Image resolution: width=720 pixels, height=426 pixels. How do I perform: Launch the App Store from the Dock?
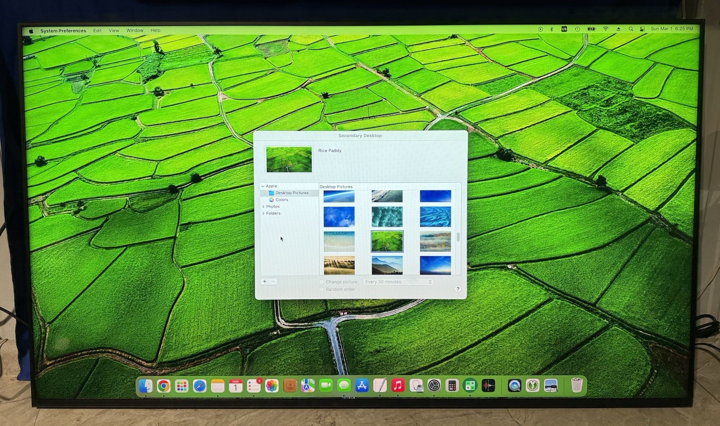[x=362, y=386]
